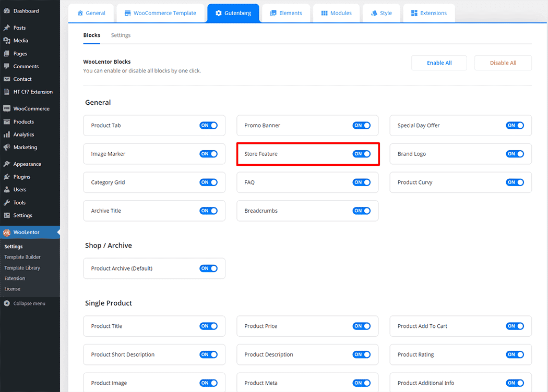Toggle Product Additional Info switch
Image resolution: width=548 pixels, height=392 pixels.
515,383
